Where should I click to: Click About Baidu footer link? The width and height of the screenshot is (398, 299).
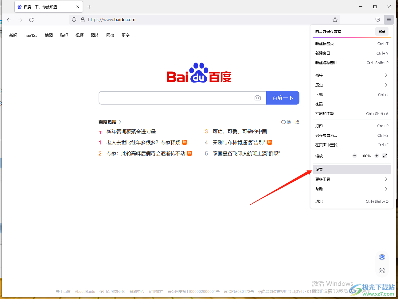click(x=85, y=292)
